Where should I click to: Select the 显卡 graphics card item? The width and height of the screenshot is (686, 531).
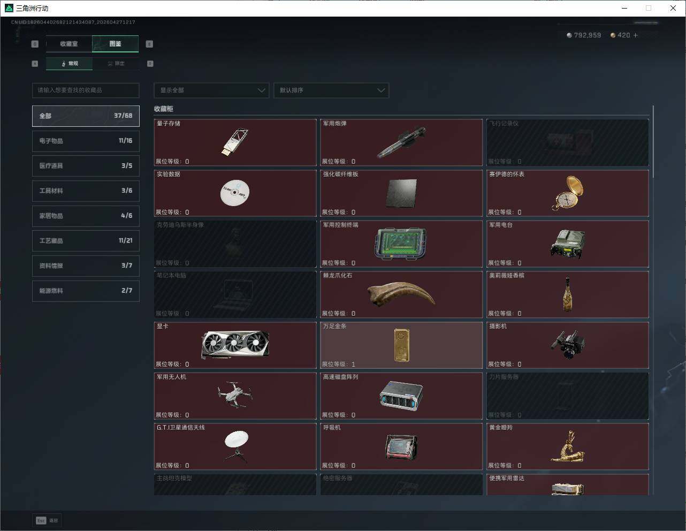click(235, 345)
